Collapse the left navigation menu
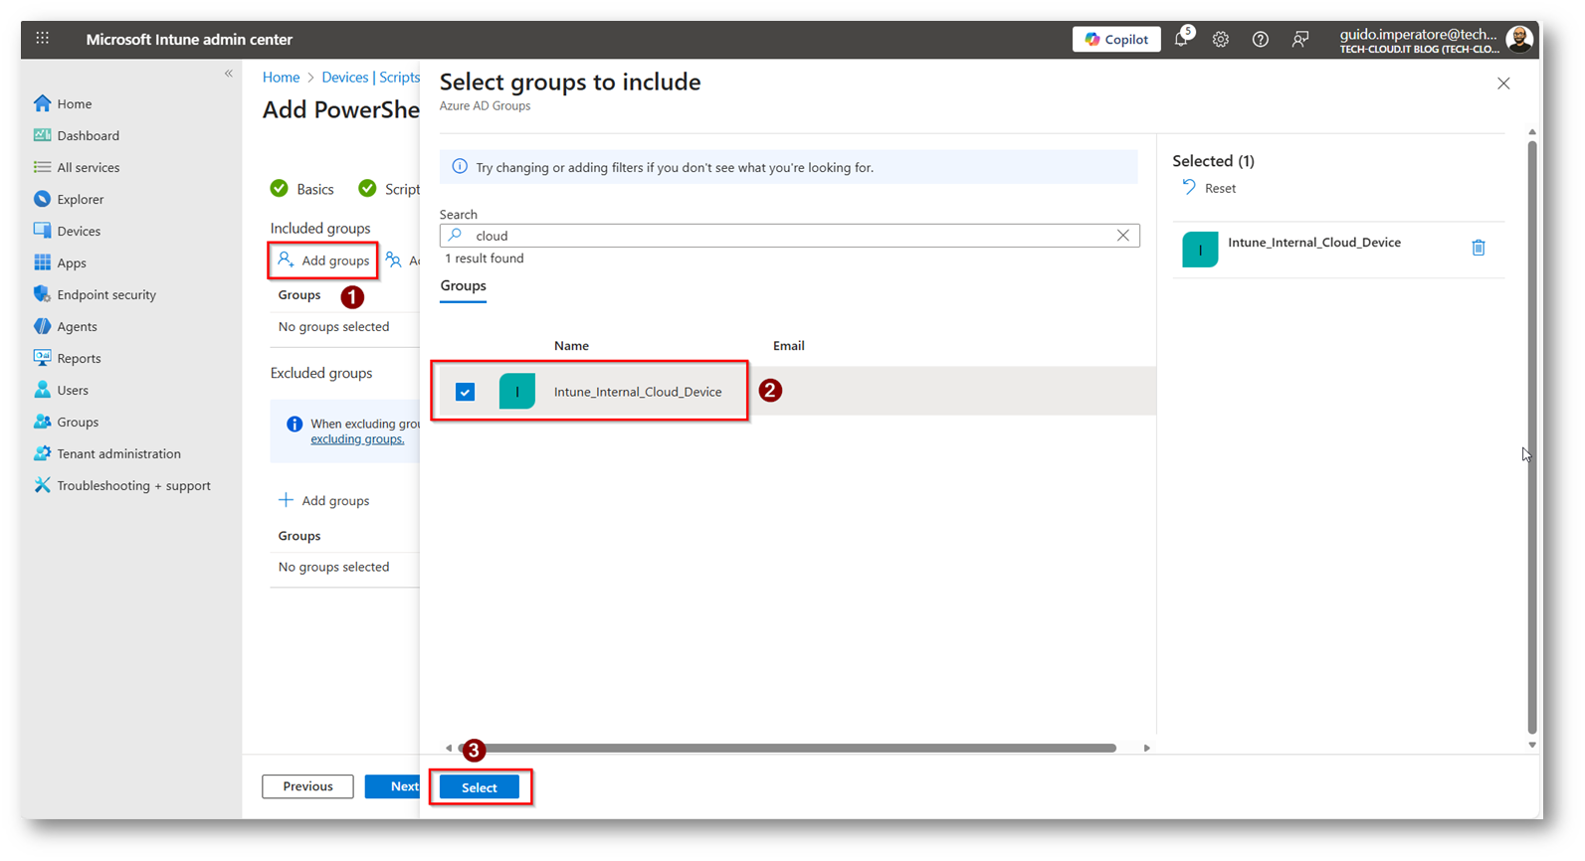 [x=228, y=74]
